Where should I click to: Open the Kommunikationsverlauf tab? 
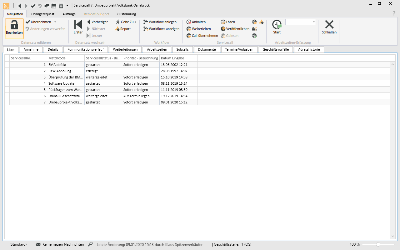[x=85, y=49]
